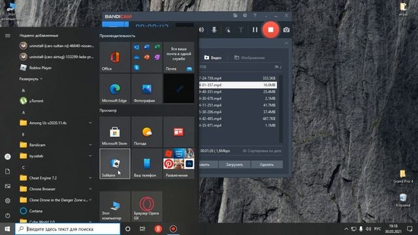Open the Bandicam clock schedule icon
Screen dimensions: 418x235
pyautogui.click(x=245, y=16)
